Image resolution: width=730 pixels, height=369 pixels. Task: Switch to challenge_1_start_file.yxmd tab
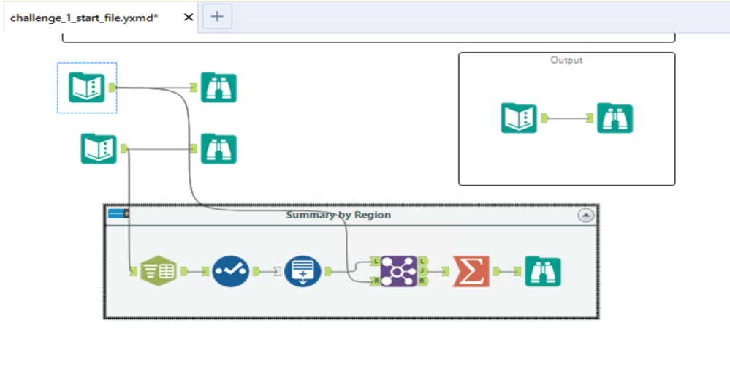point(84,18)
